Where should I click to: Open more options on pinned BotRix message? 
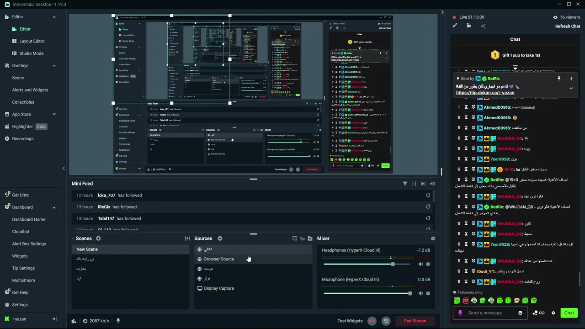571,79
